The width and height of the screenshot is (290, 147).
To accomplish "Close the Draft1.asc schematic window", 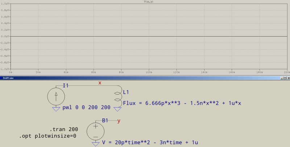I will coord(288,78).
